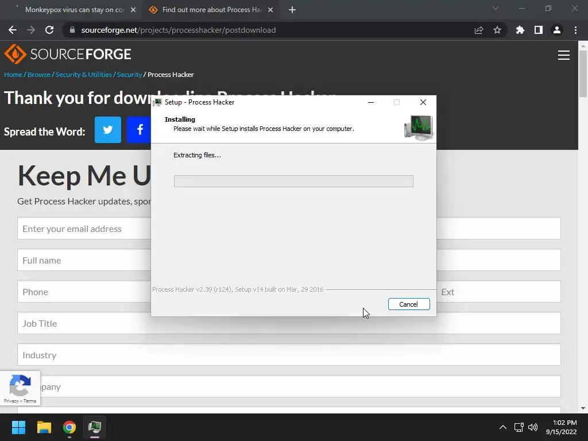Click the address bar URL
This screenshot has width=588, height=441.
[x=179, y=30]
